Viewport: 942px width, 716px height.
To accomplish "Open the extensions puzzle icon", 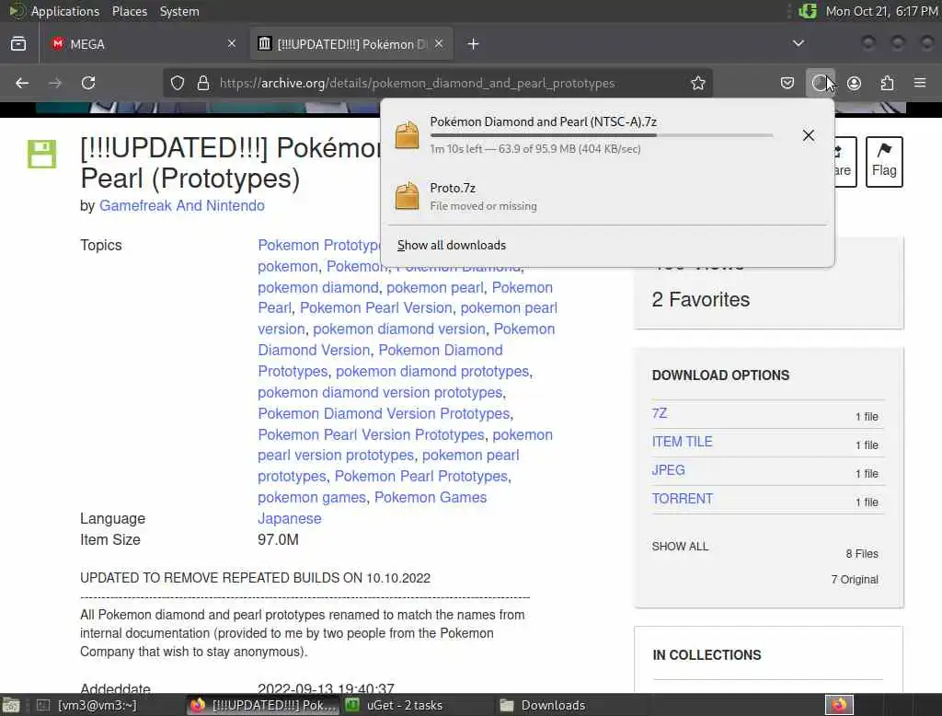I will click(887, 83).
